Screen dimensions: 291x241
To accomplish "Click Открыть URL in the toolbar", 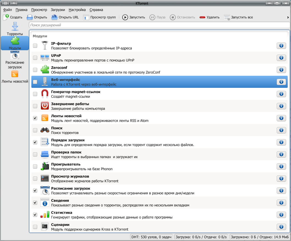I will click(65, 17).
